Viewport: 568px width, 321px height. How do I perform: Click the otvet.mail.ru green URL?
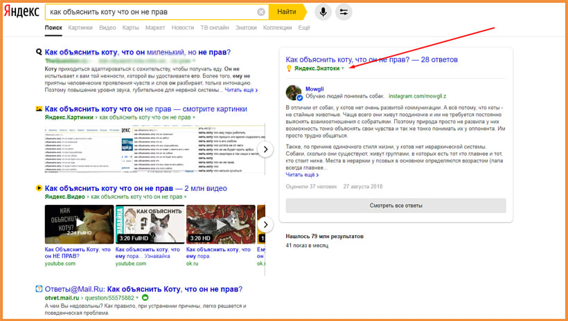click(x=62, y=298)
